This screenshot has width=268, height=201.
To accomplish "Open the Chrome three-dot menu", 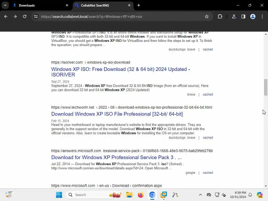I will [262, 16].
